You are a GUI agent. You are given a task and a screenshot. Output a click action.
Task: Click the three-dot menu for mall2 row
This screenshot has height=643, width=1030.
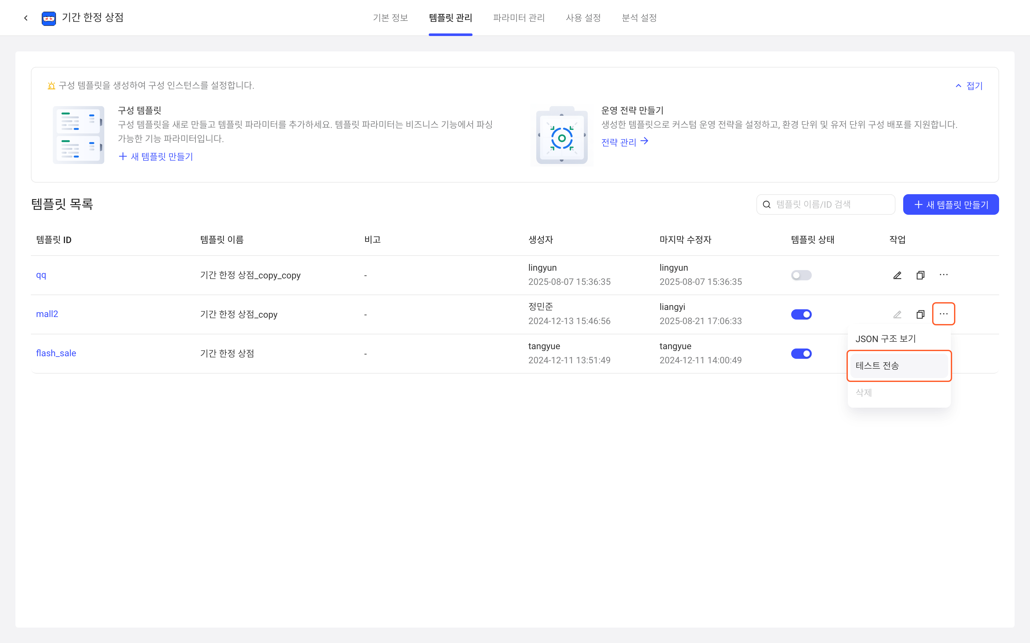coord(944,314)
